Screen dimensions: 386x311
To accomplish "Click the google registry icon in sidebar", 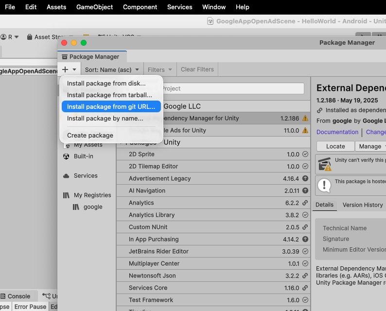I will pyautogui.click(x=76, y=207).
